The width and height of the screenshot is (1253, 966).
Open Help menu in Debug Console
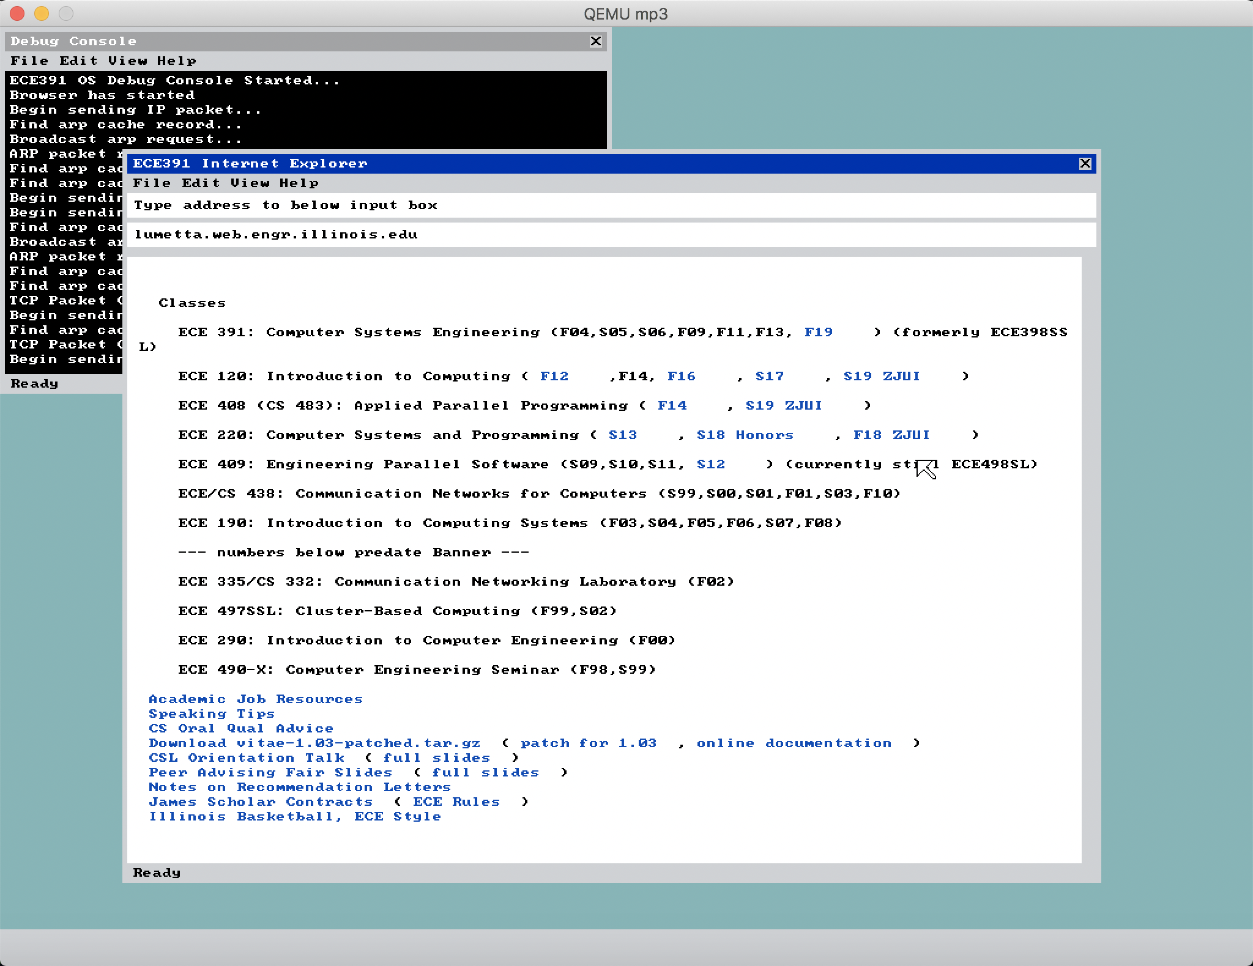coord(176,61)
